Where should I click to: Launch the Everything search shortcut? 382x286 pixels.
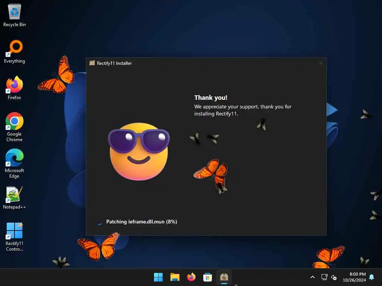(x=15, y=51)
